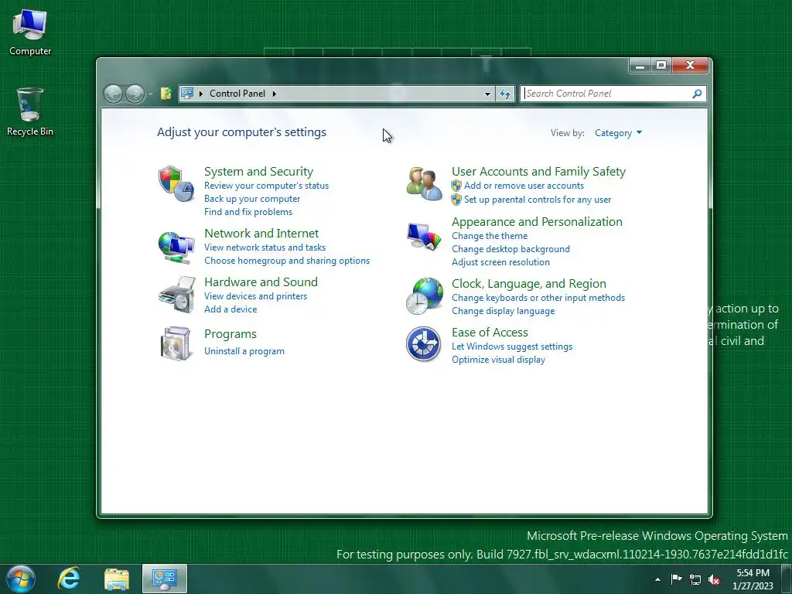Click Change the theme
This screenshot has height=594, width=792.
[490, 236]
